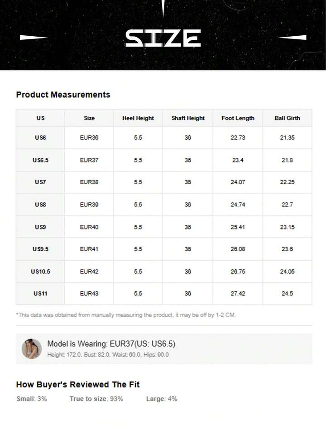Click the Large 4% fit rating
This screenshot has width=326, height=434.
point(162,399)
